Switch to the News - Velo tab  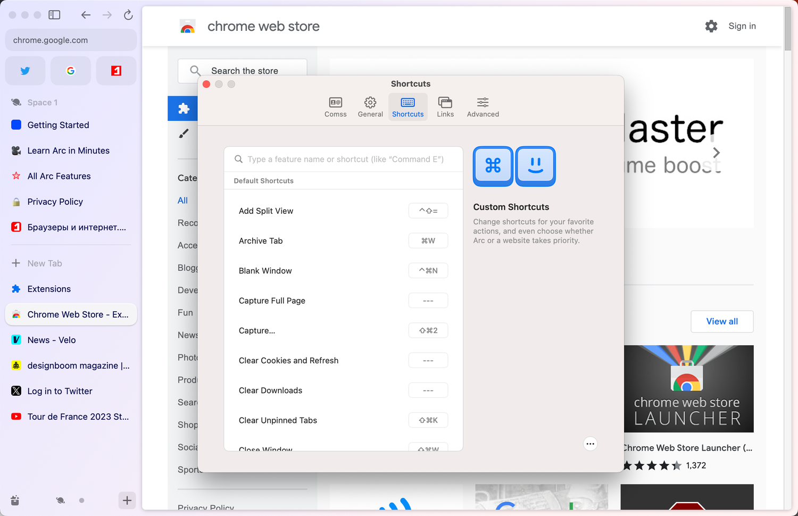click(71, 340)
